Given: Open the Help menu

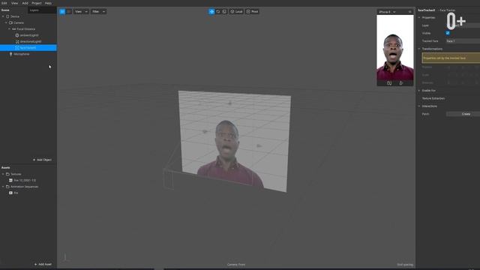Looking at the screenshot, I should coord(48,3).
